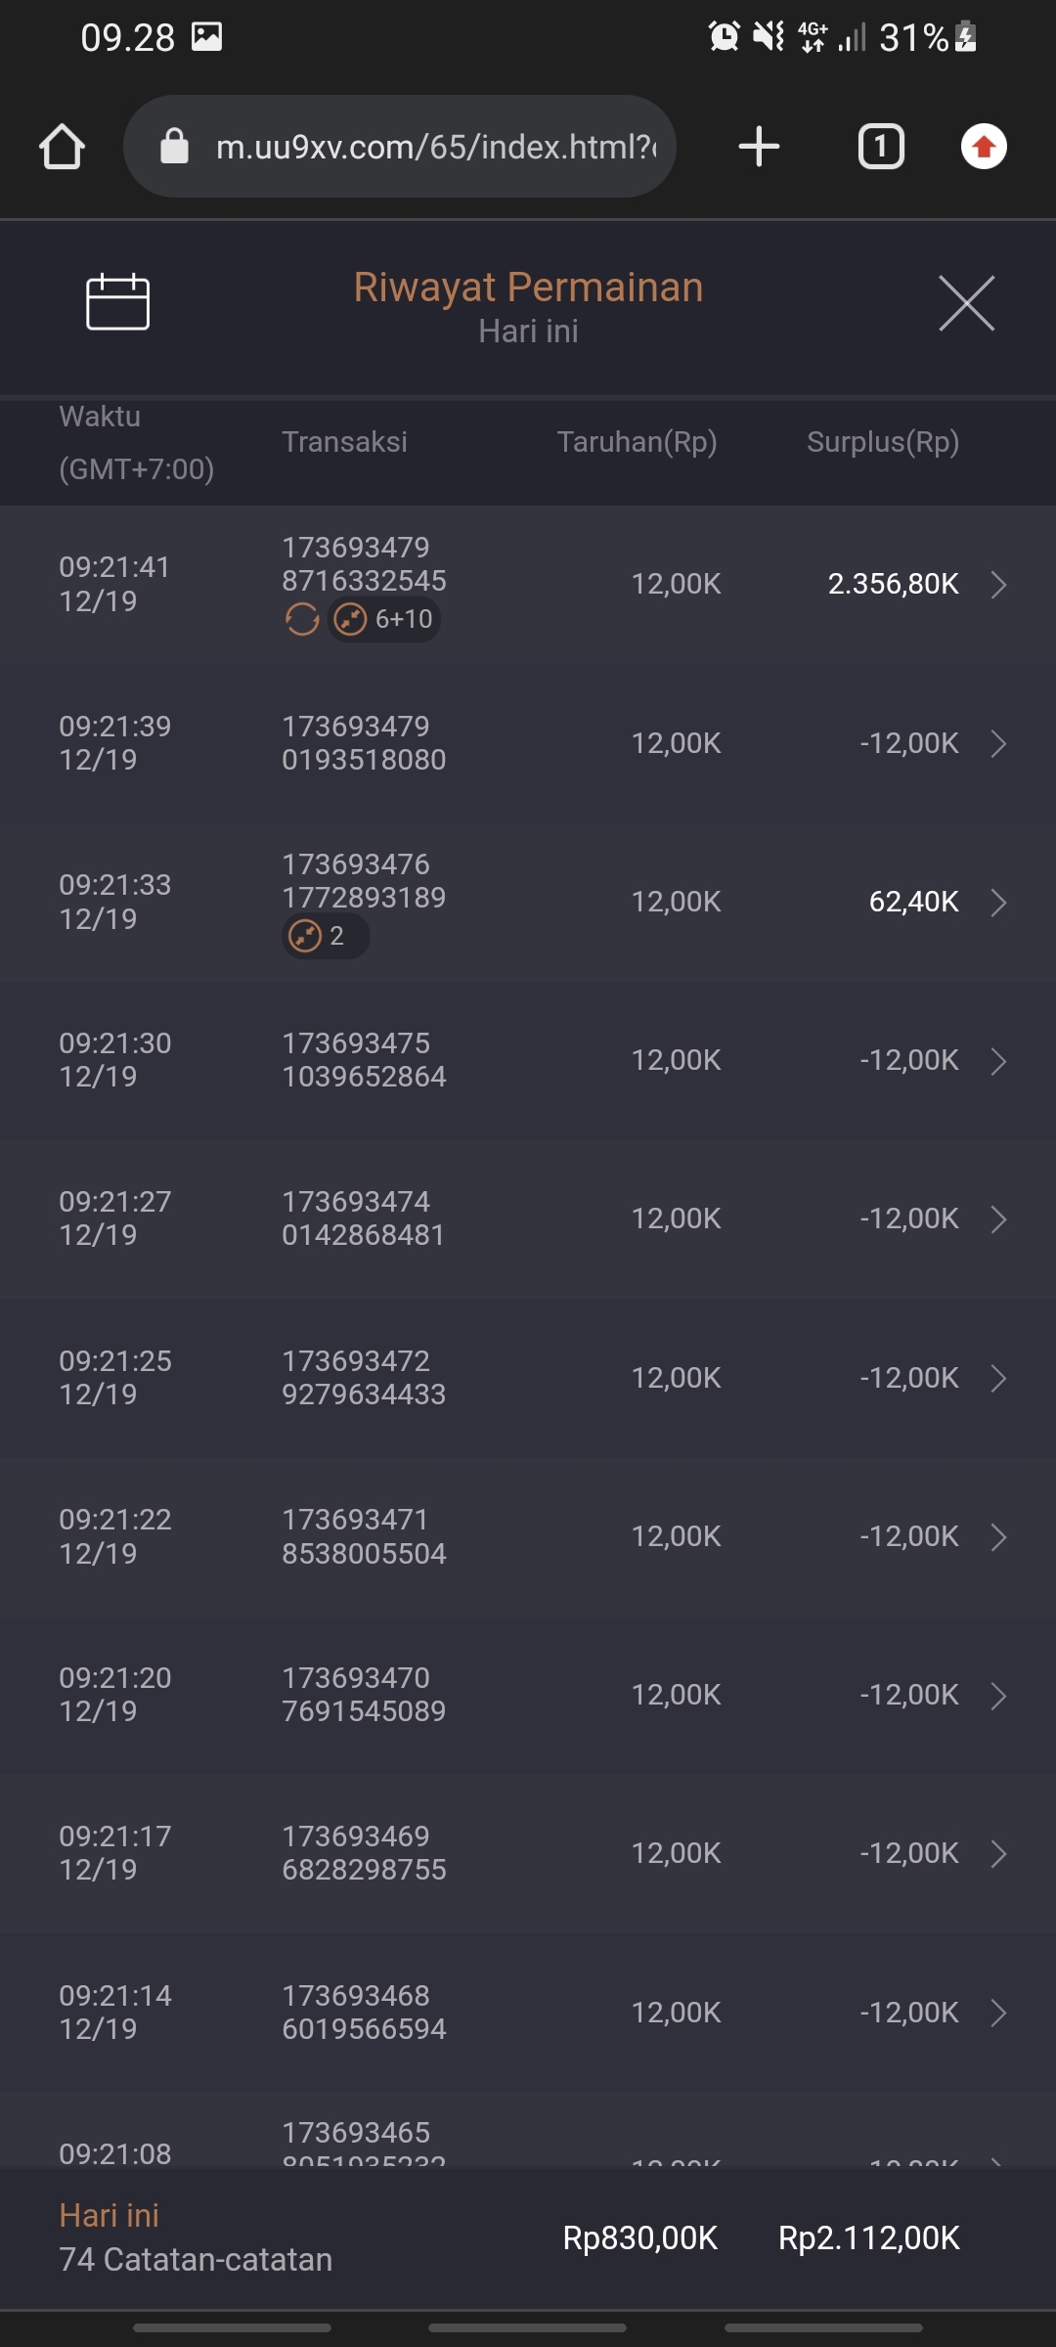
Task: Tap the red update arrow icon
Action: click(984, 147)
